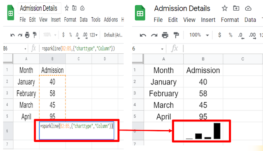Viewport: 263px width, 151px height.
Task: Format as currency in left window
Action: [63, 35]
